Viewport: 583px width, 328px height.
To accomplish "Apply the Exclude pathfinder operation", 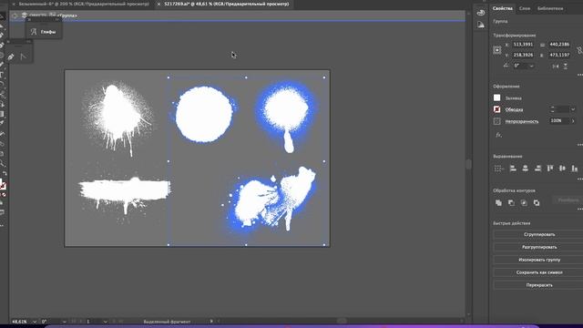I will click(537, 202).
